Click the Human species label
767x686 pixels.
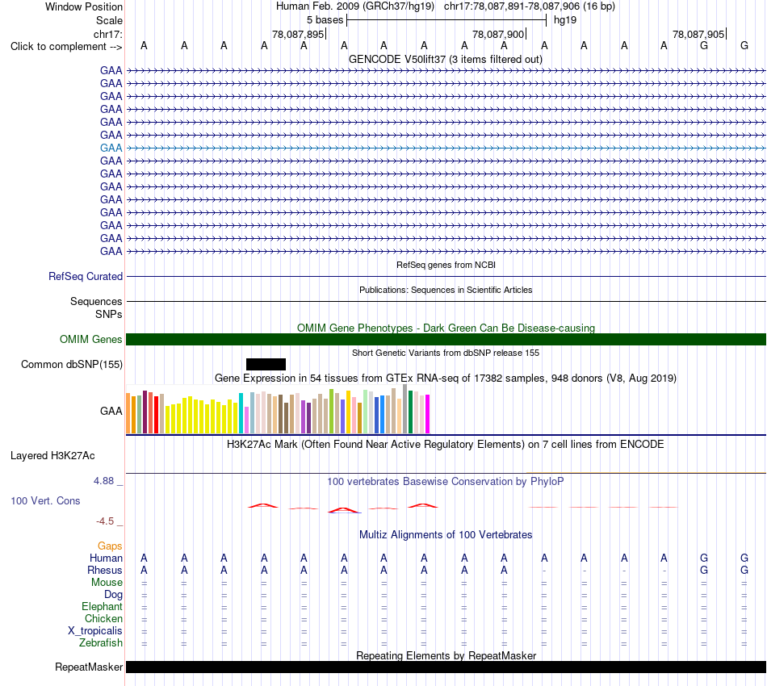[x=106, y=558]
